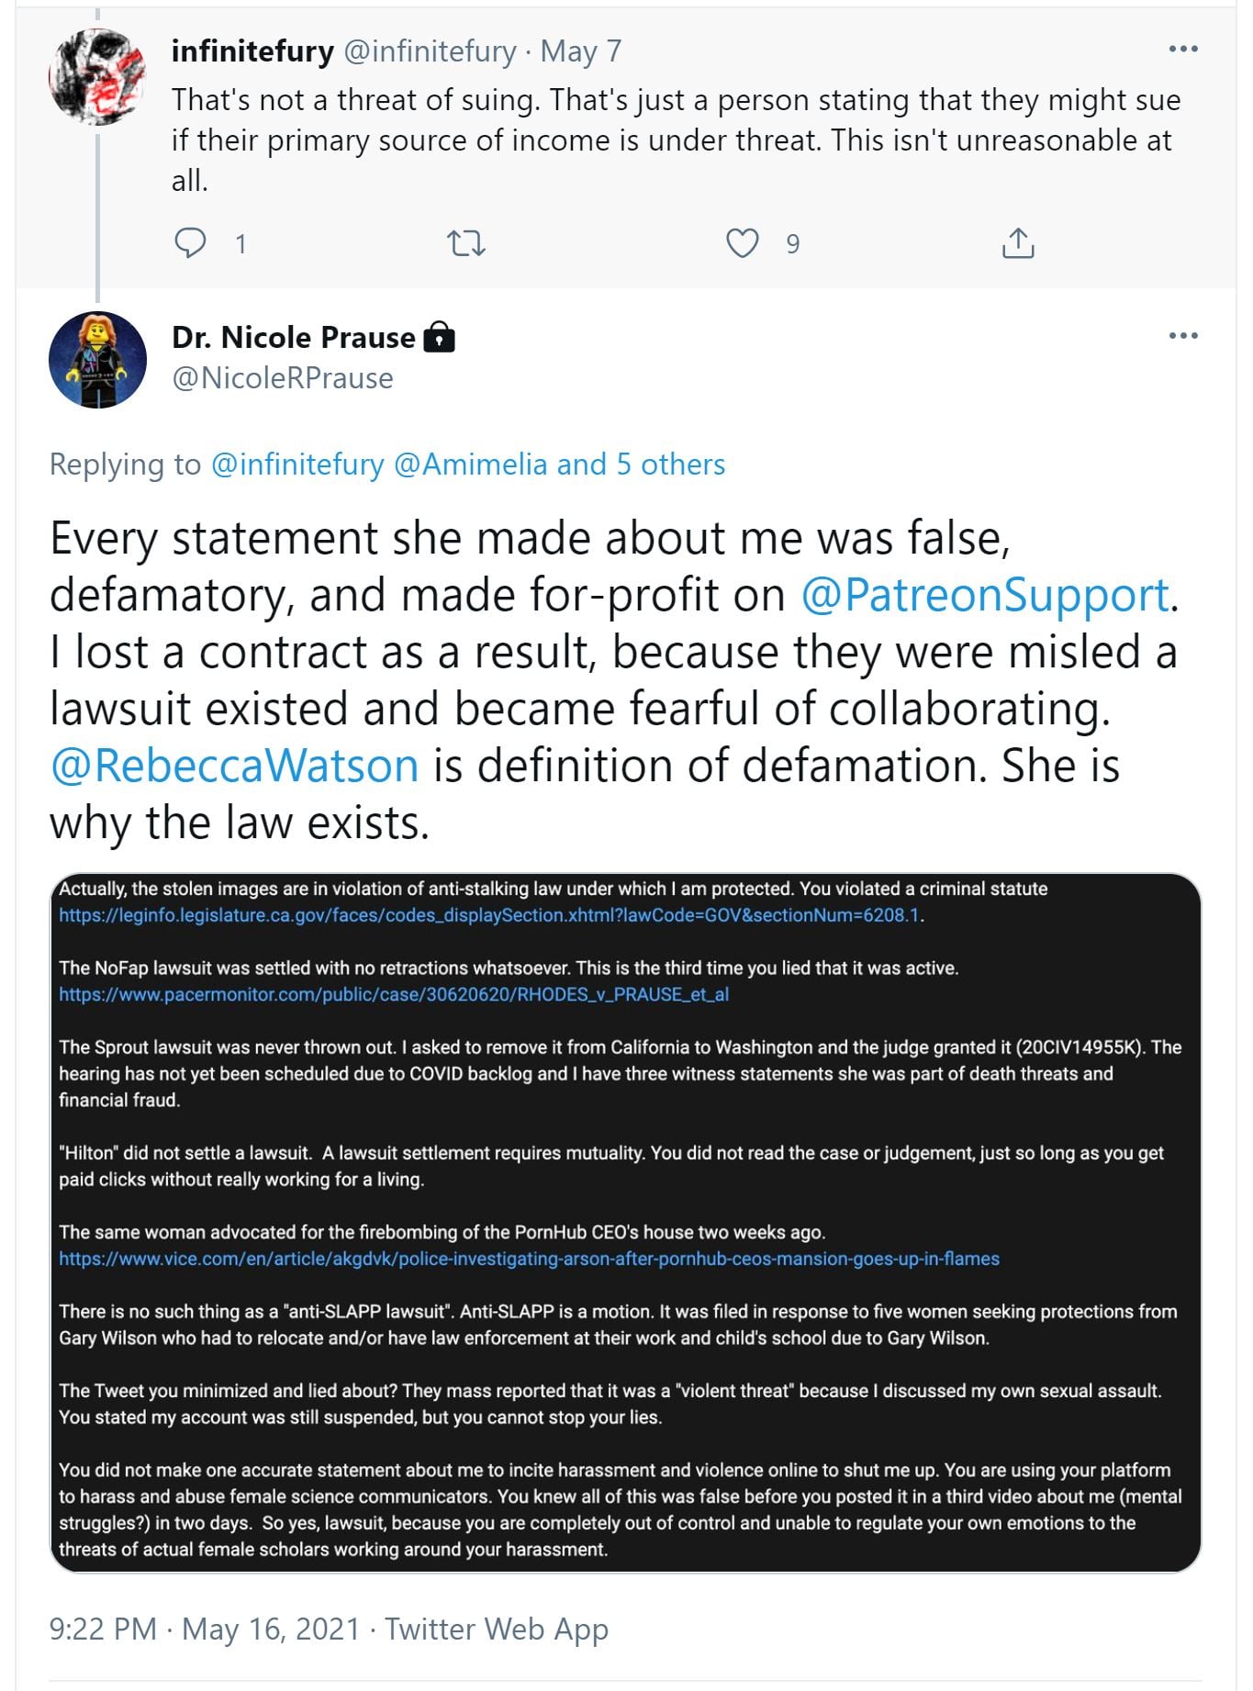Open the @PatreonSupport mention

(985, 595)
